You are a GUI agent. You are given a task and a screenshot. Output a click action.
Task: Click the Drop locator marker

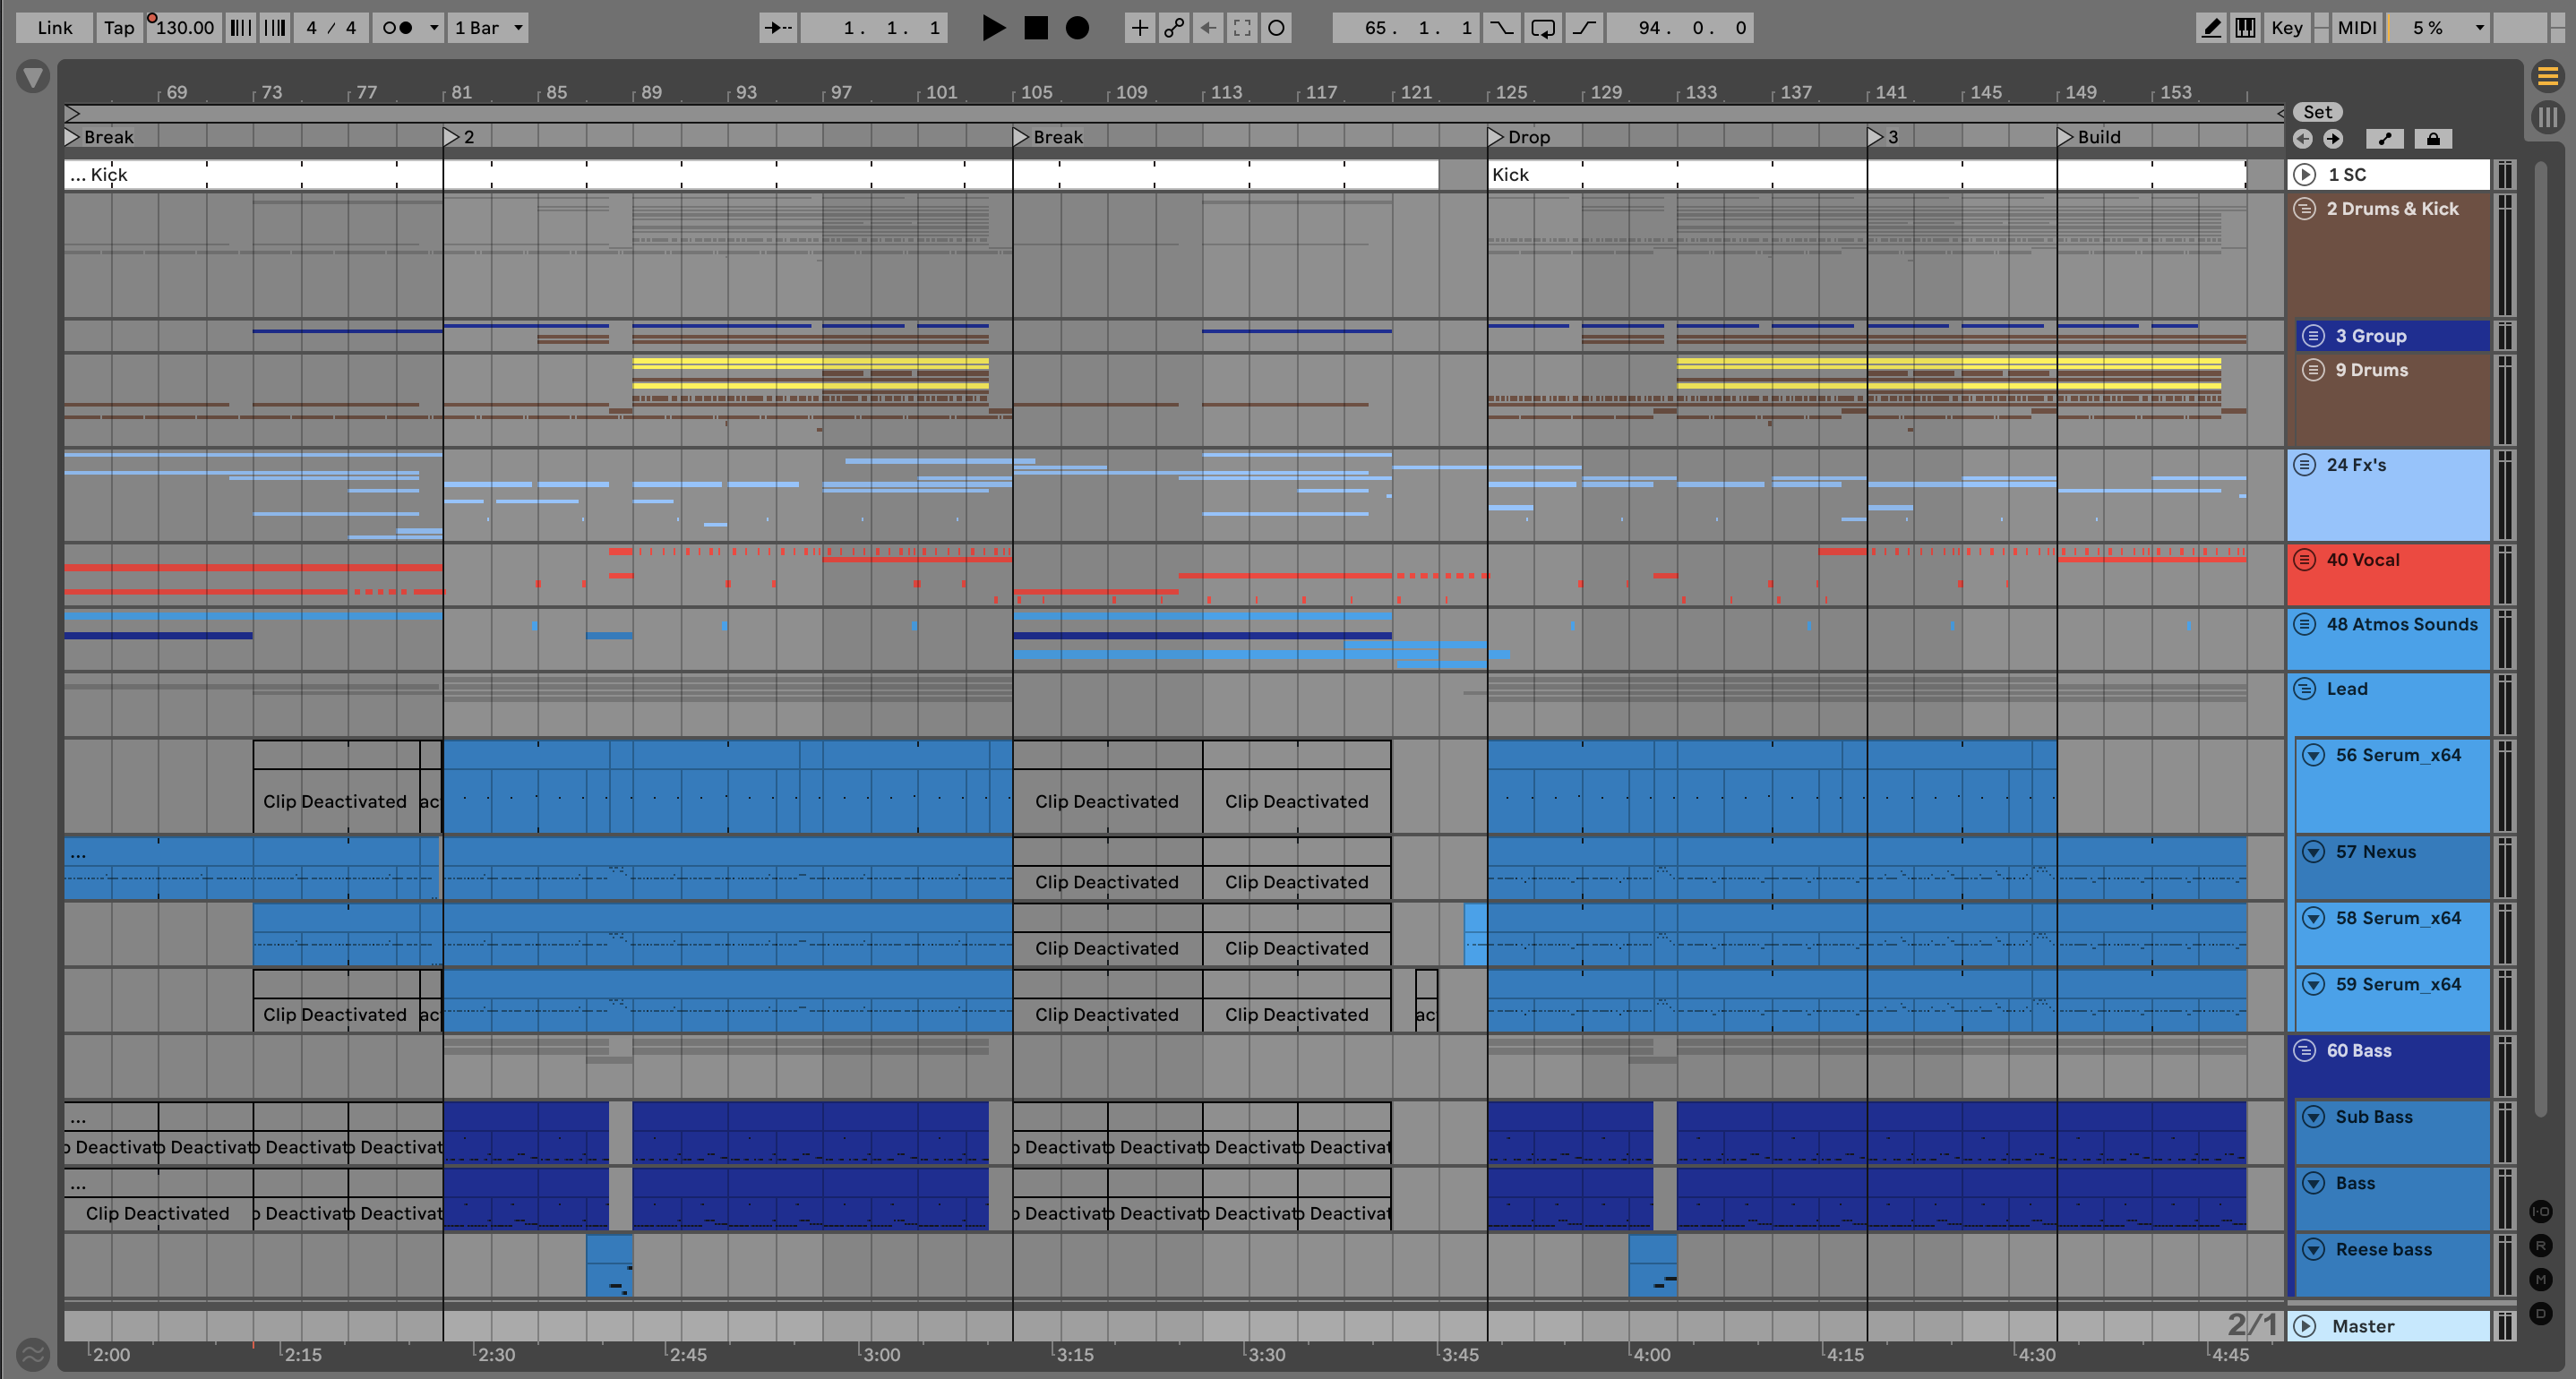click(1496, 137)
